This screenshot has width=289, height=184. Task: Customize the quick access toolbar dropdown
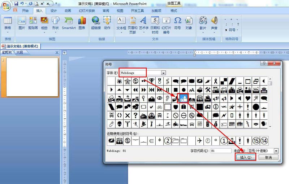[56, 4]
